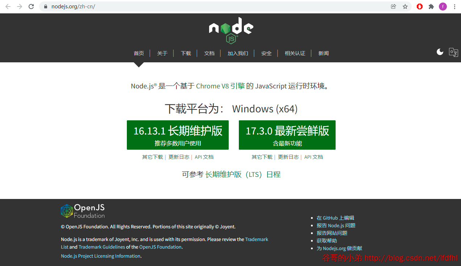Click the © OpenJS Foundation copyright line
Viewport: 461px width, 266px height.
(148, 226)
